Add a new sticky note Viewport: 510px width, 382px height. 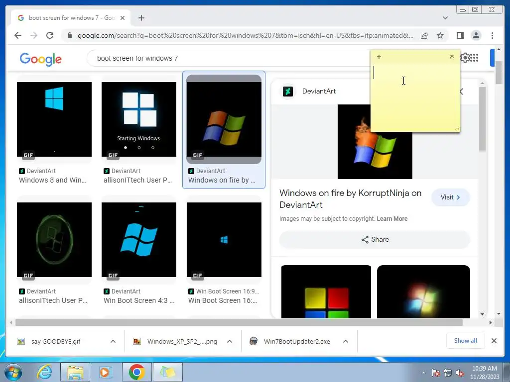379,57
